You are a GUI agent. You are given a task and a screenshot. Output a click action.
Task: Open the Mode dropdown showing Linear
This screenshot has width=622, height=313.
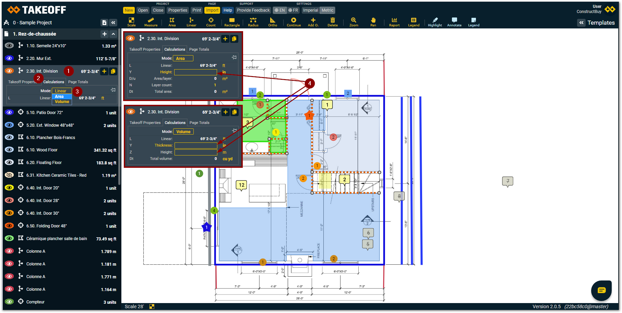[62, 91]
